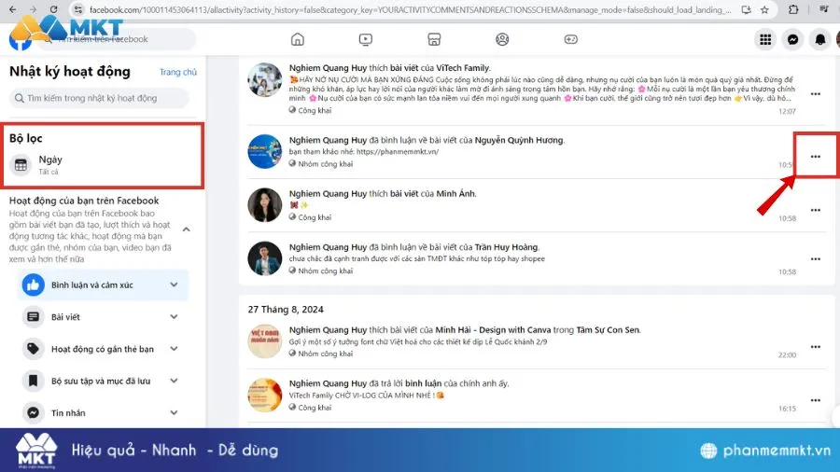Open Minh Ánh avatar thumbnail

(x=265, y=205)
